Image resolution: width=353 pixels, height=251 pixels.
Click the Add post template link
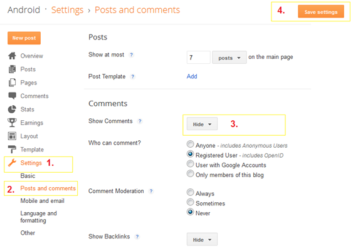pos(192,76)
